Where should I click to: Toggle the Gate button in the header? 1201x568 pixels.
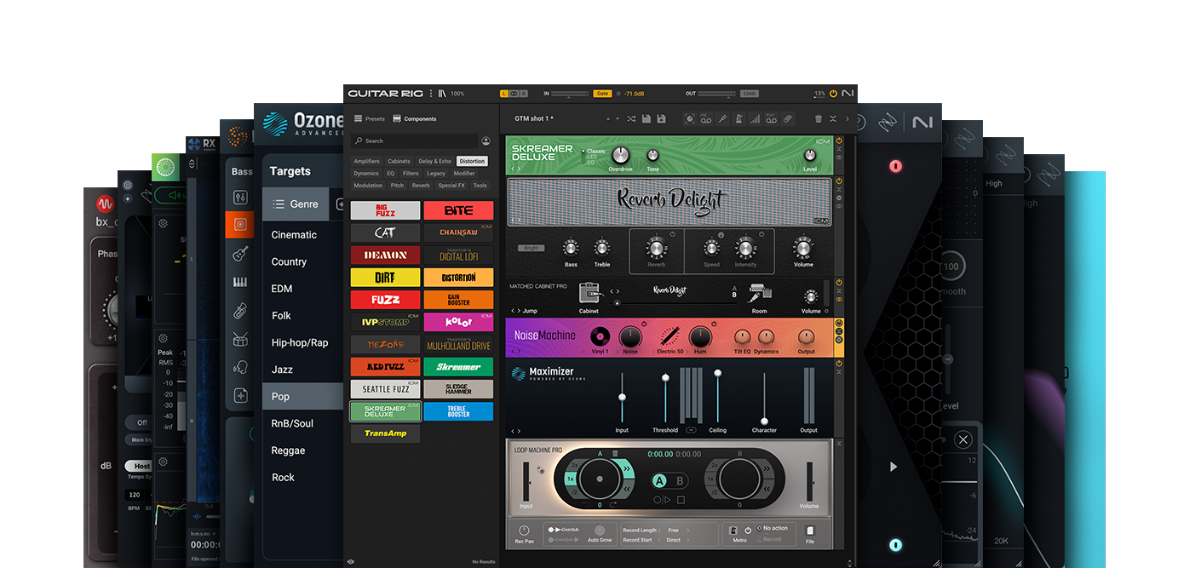coord(602,93)
